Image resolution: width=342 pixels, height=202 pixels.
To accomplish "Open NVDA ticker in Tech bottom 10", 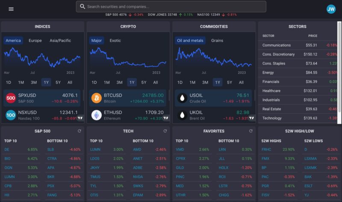I will point(138,177).
